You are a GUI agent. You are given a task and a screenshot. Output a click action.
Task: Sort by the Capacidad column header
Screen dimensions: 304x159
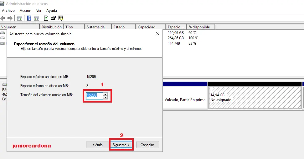(151, 27)
